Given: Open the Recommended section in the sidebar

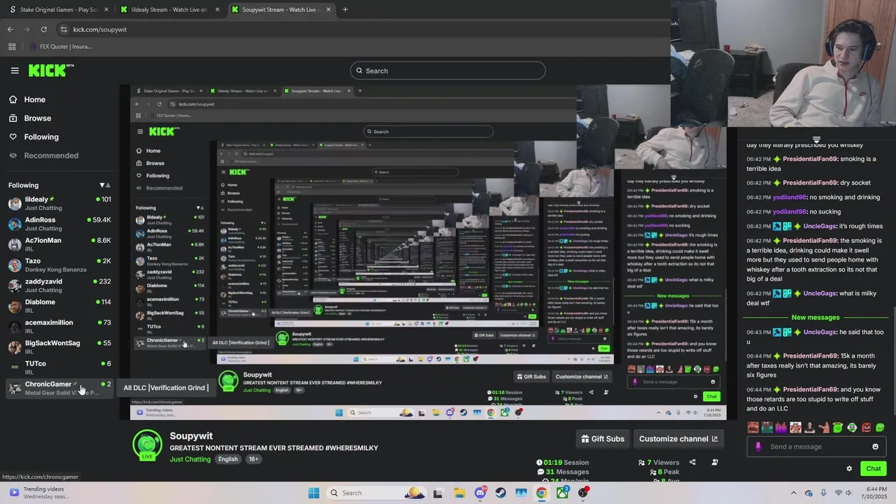Looking at the screenshot, I should pyautogui.click(x=43, y=155).
